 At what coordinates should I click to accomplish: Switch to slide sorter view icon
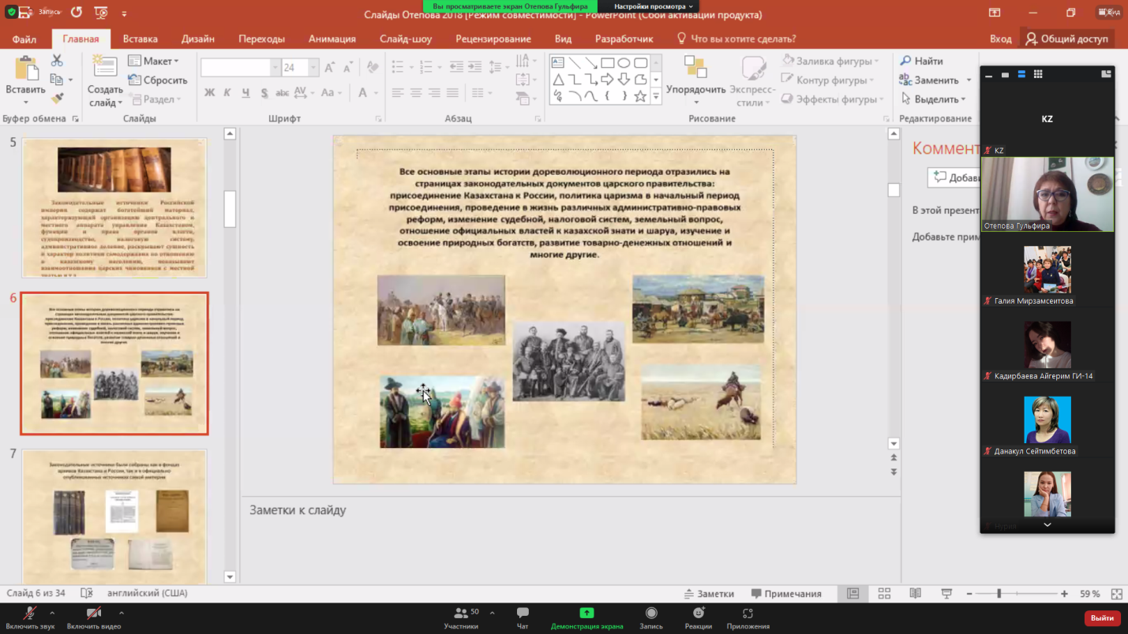[884, 594]
